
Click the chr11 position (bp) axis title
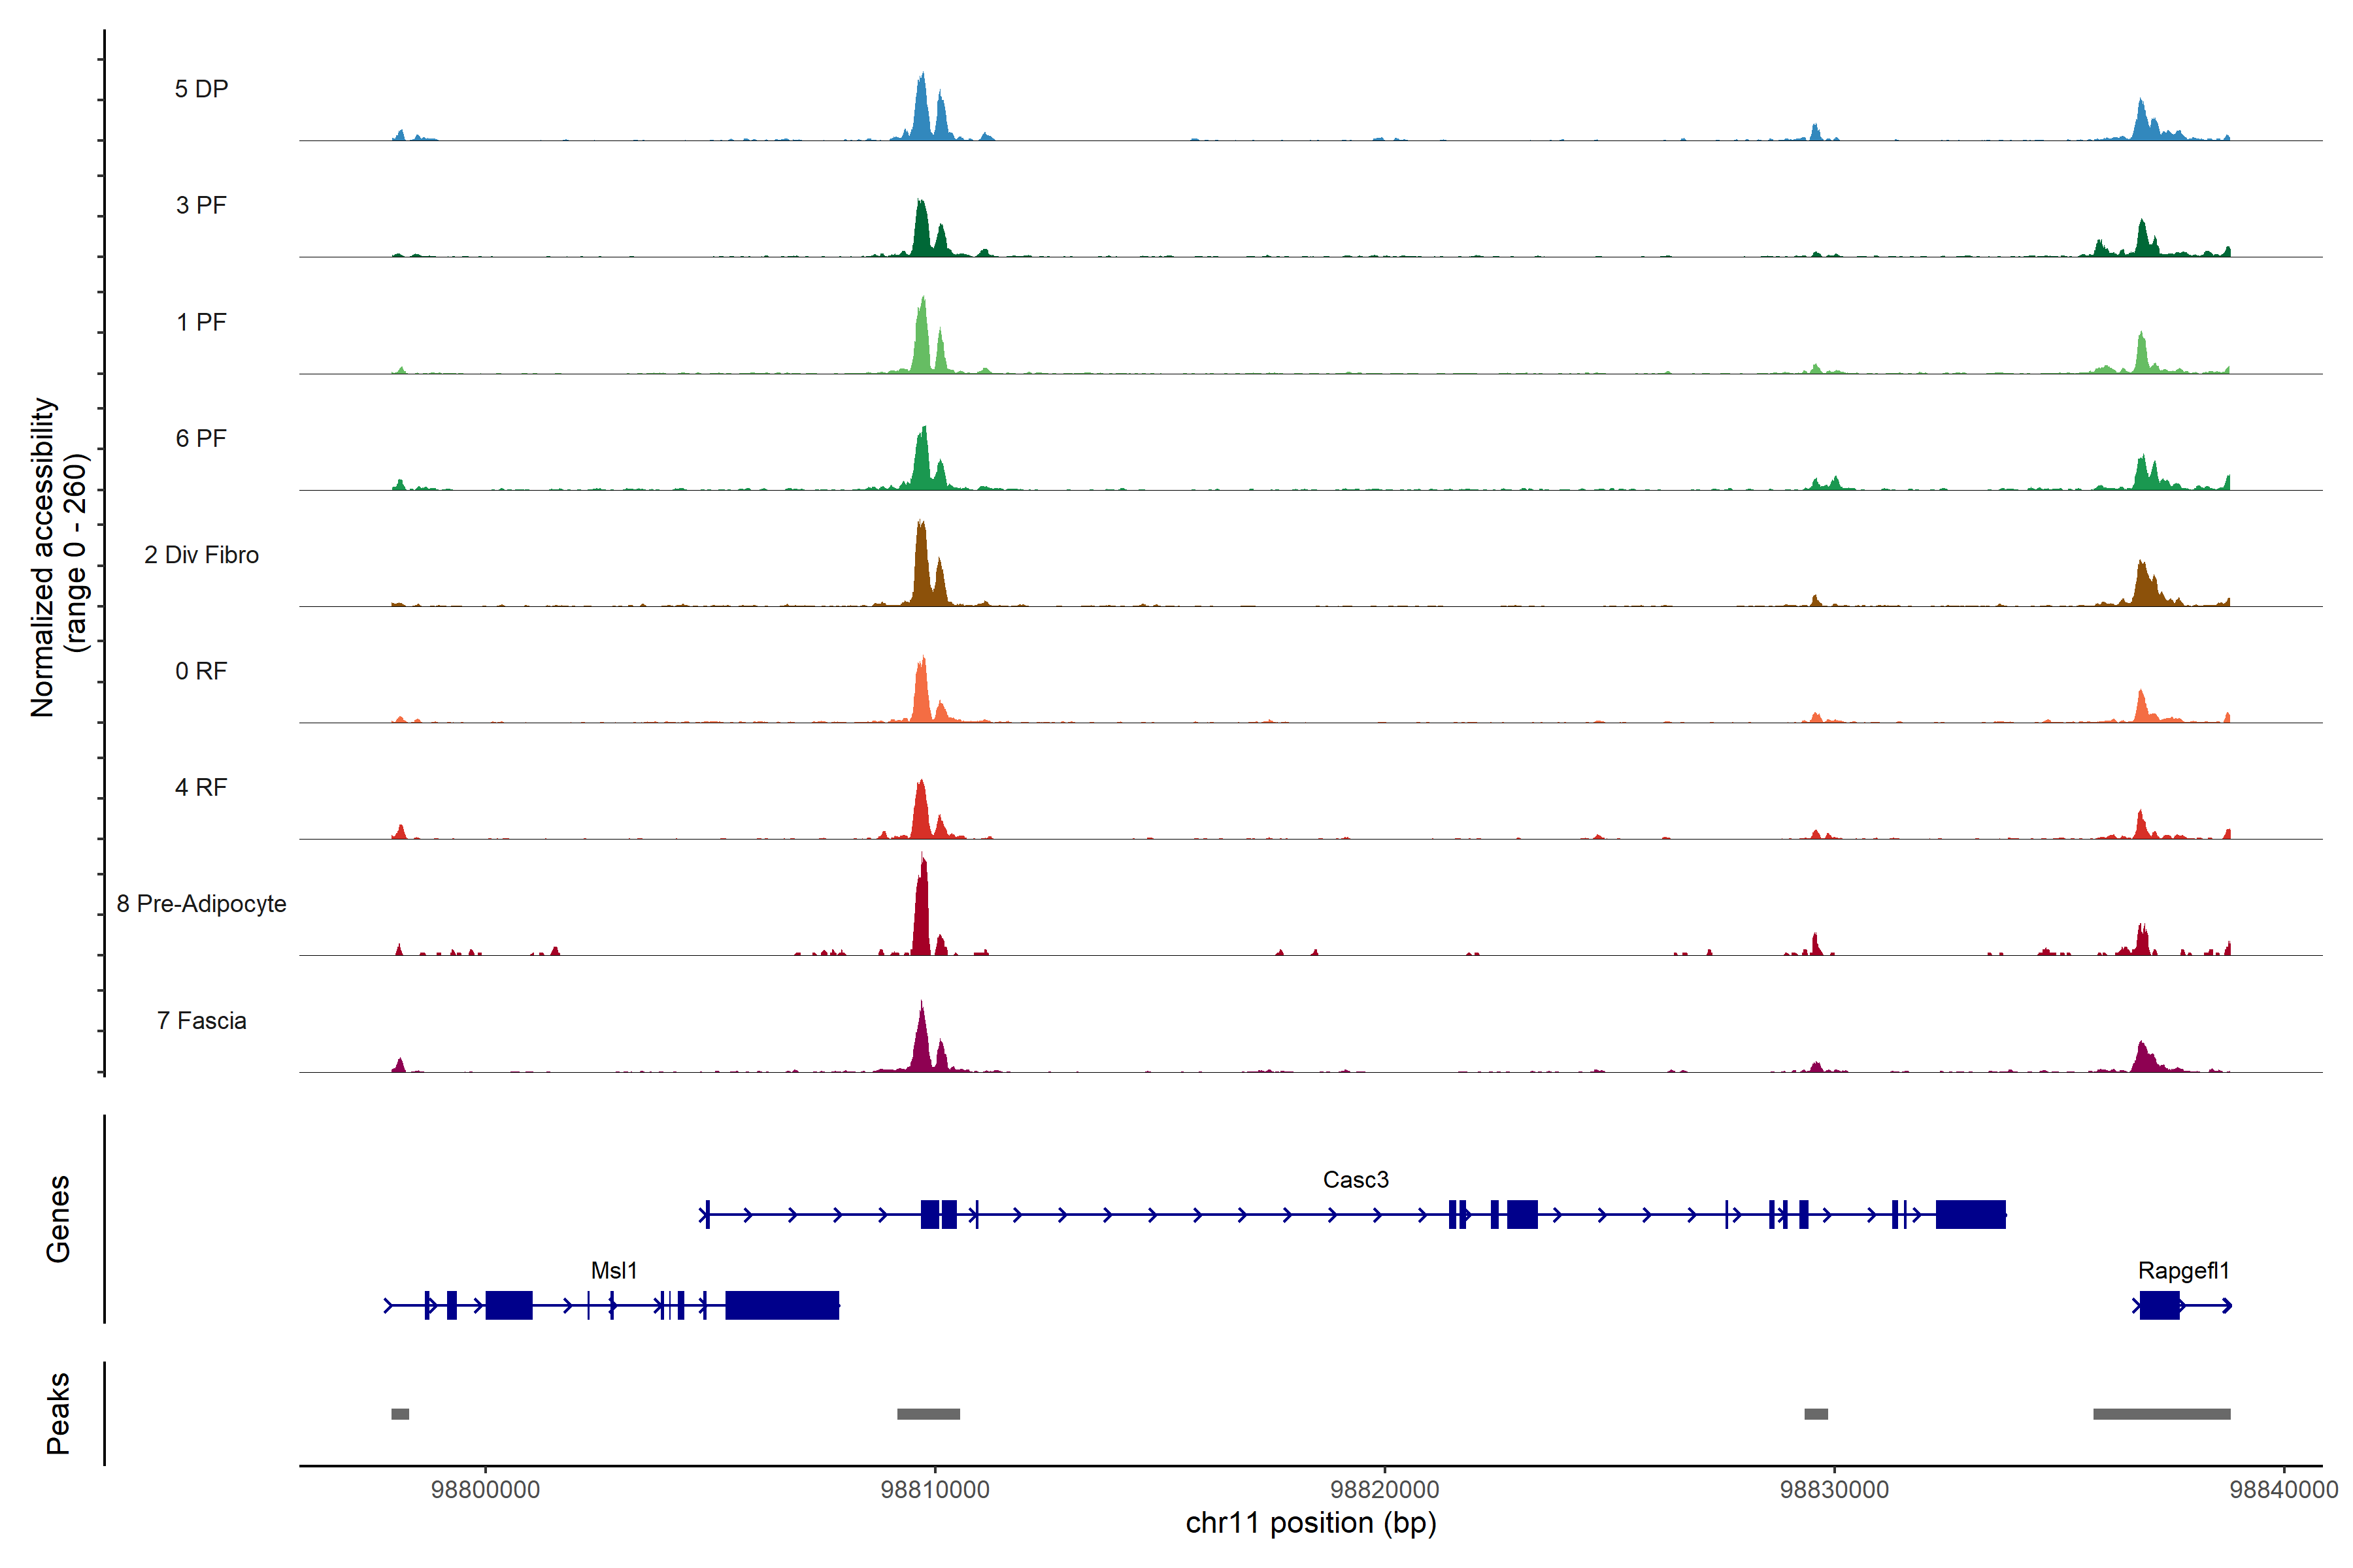(1310, 1524)
